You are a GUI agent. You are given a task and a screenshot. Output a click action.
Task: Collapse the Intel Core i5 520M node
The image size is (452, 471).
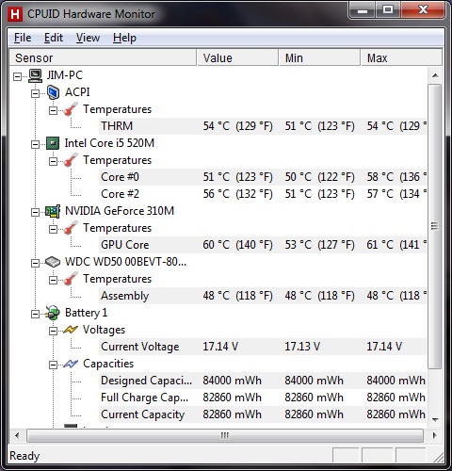pyautogui.click(x=36, y=144)
